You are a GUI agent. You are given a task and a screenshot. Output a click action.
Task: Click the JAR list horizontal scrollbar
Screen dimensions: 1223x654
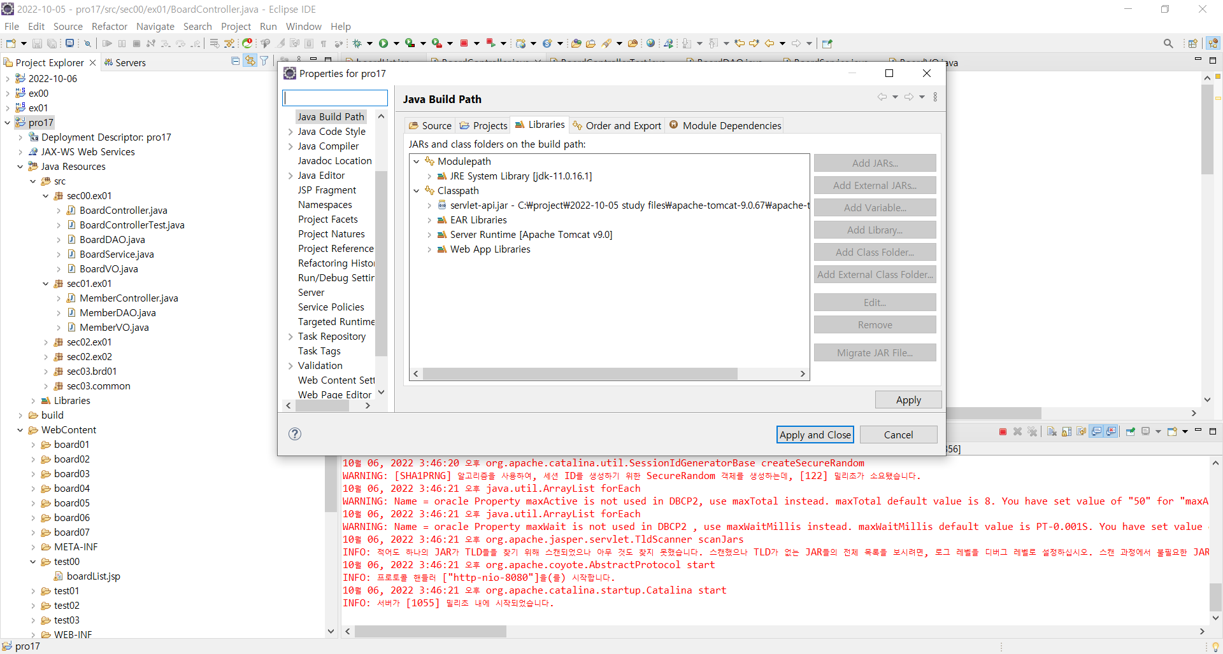pyautogui.click(x=580, y=373)
